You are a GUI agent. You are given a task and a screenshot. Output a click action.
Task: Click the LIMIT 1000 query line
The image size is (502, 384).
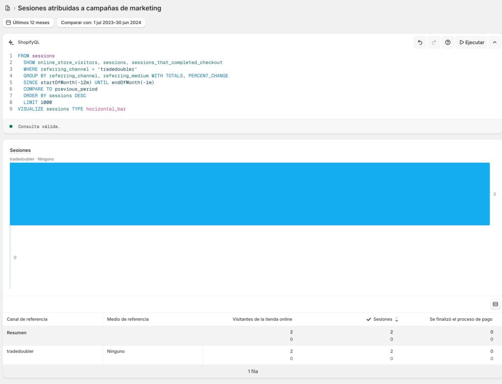click(37, 102)
